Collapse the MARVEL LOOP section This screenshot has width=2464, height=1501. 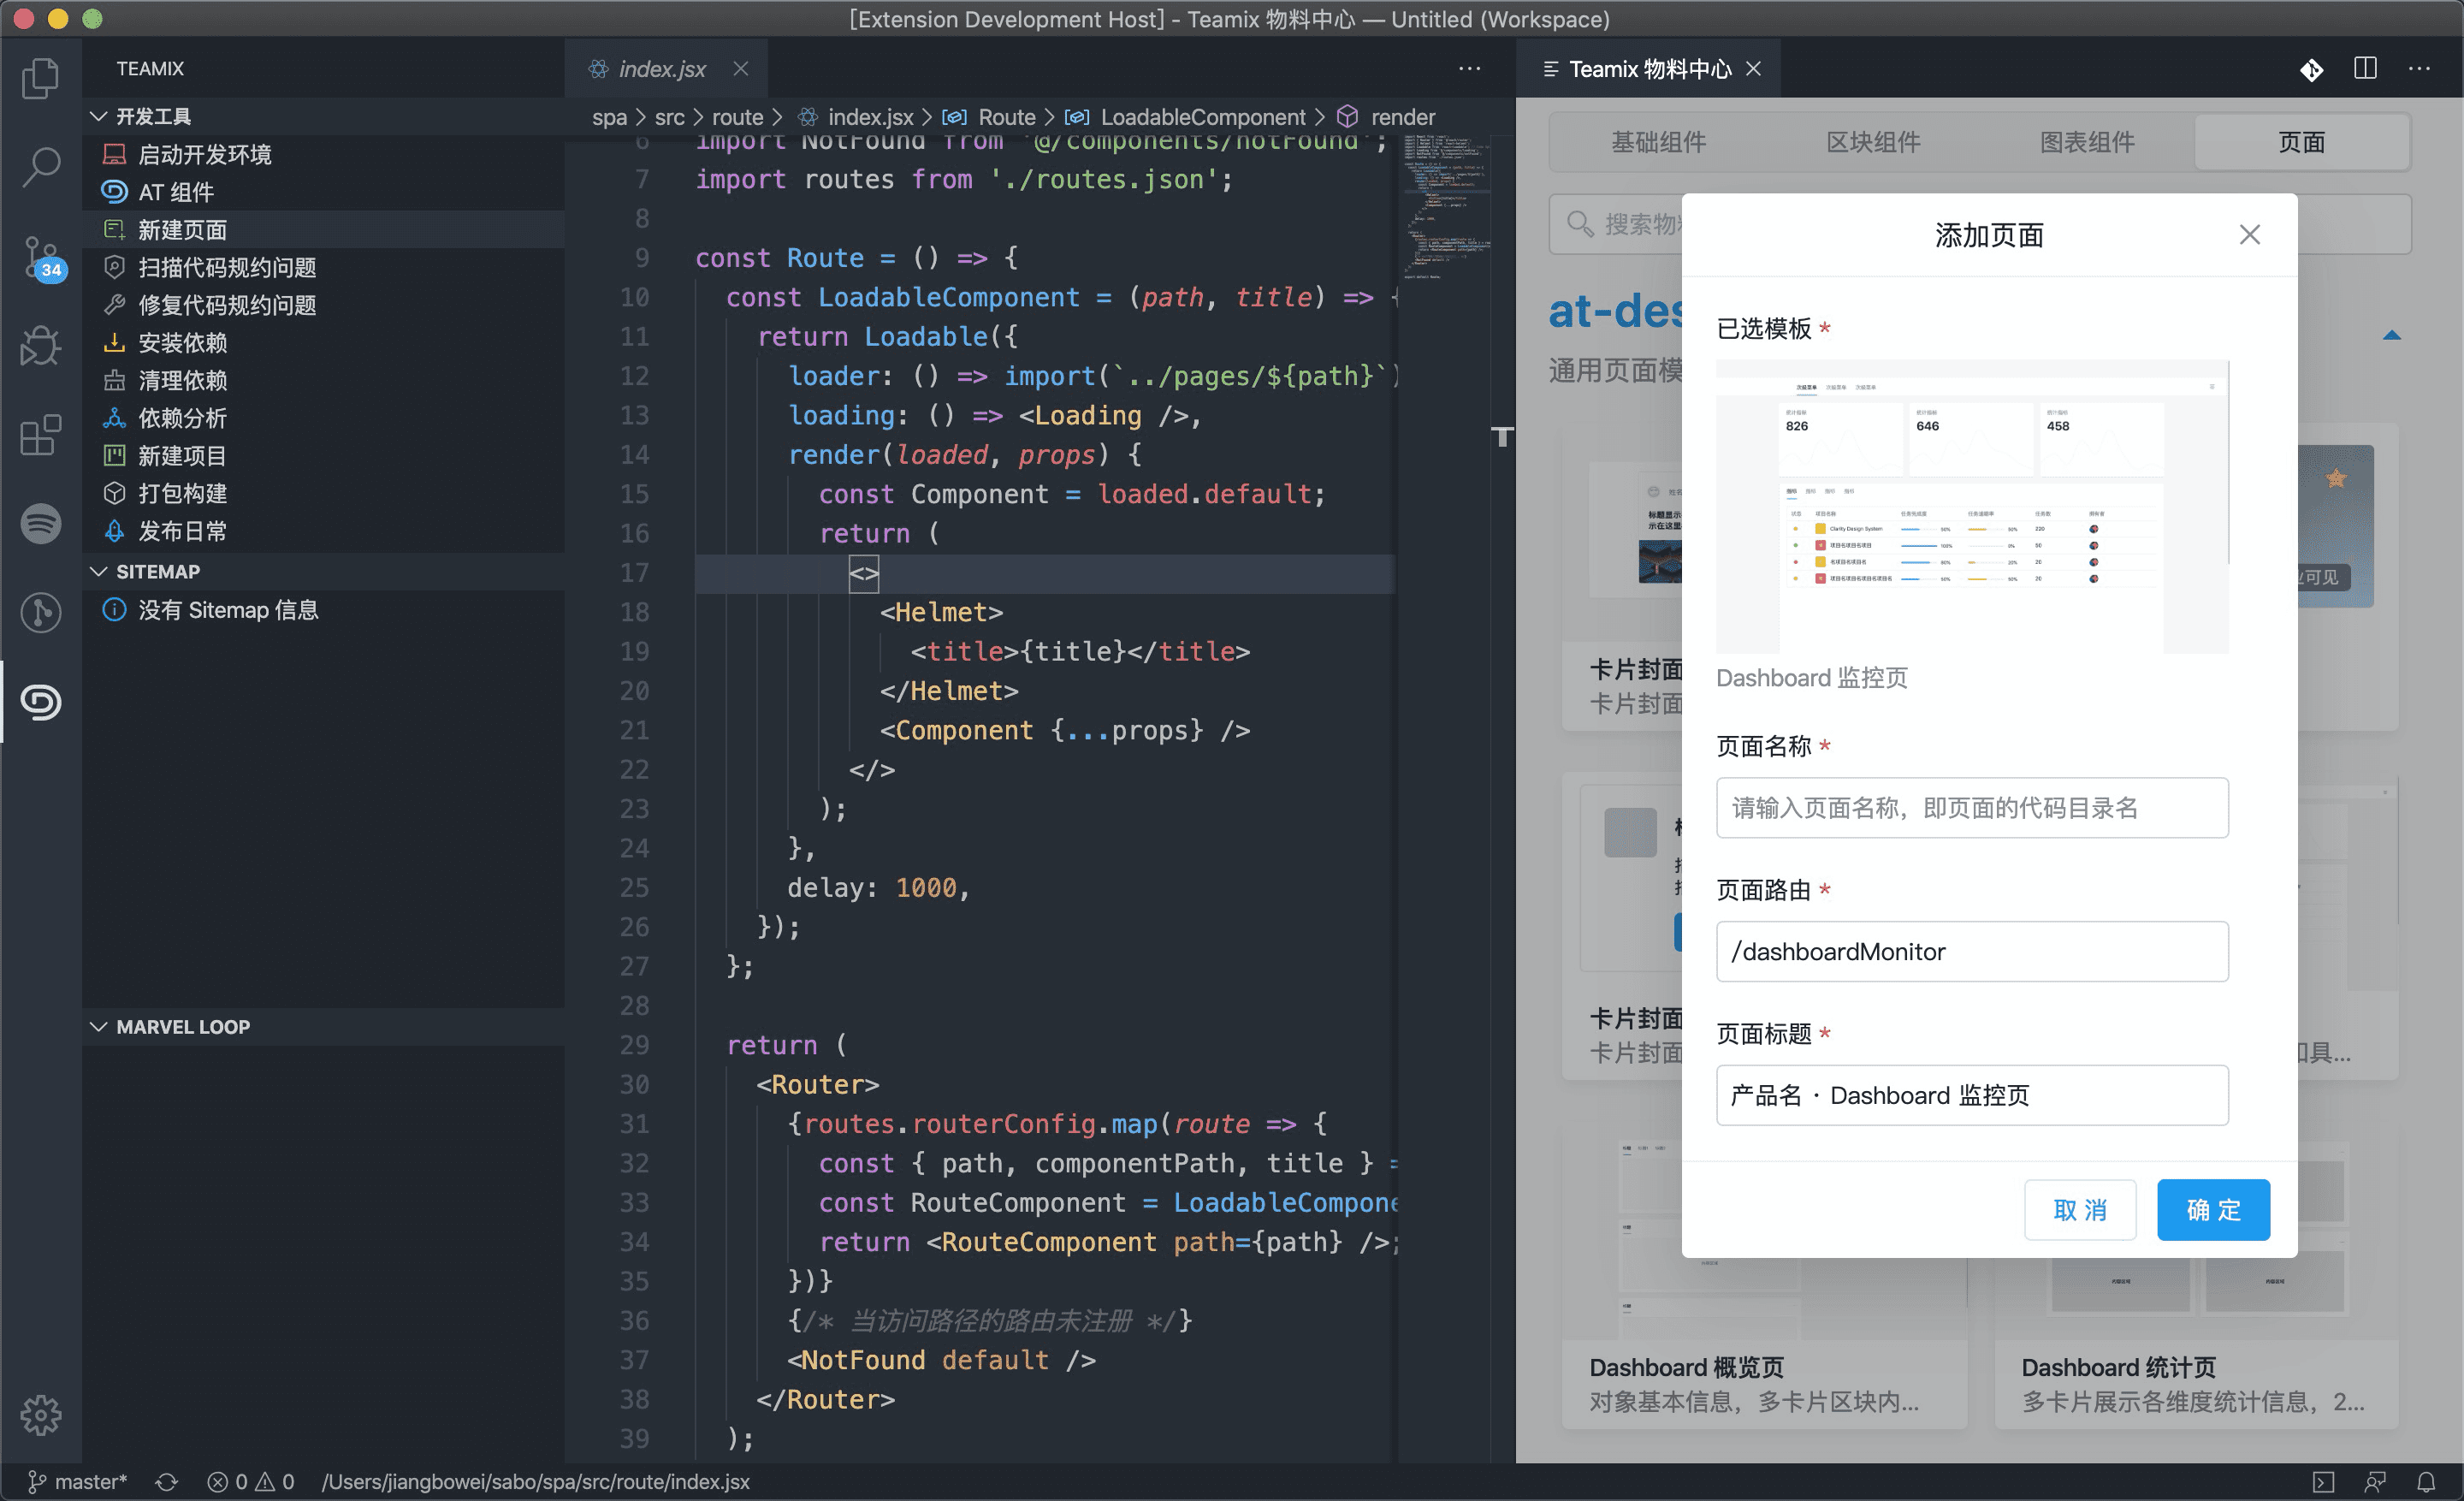(323, 1027)
